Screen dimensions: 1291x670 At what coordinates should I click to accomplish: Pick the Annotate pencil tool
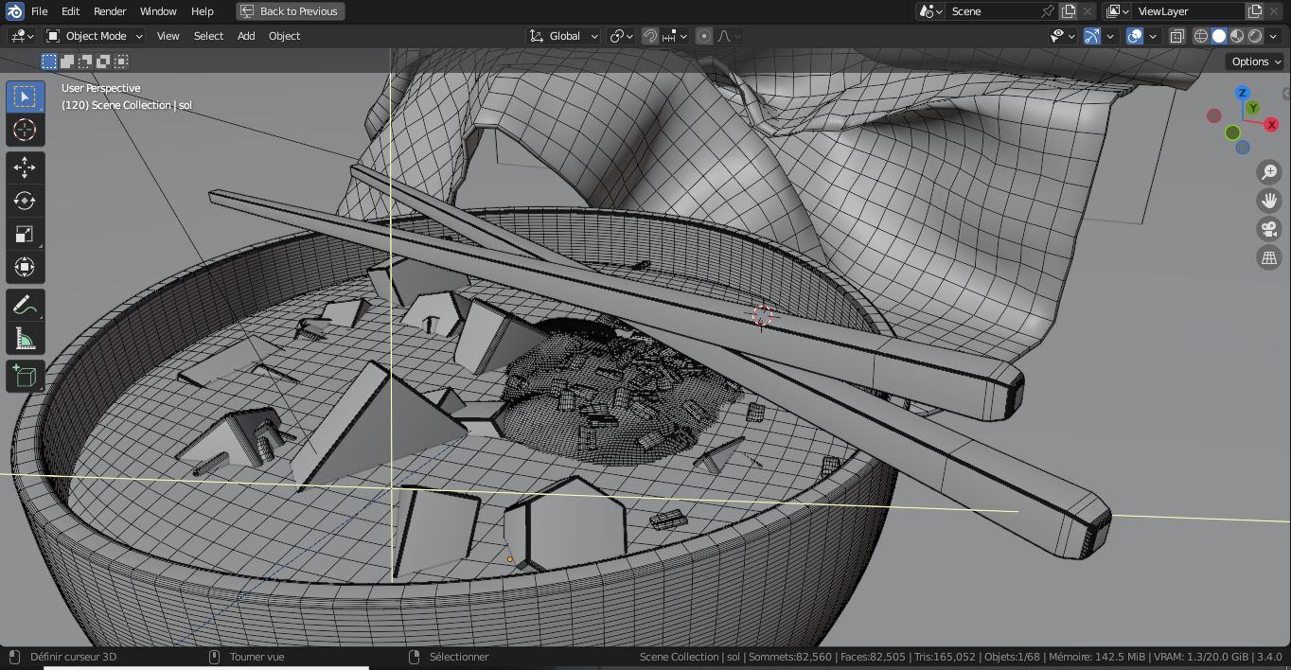tap(25, 306)
